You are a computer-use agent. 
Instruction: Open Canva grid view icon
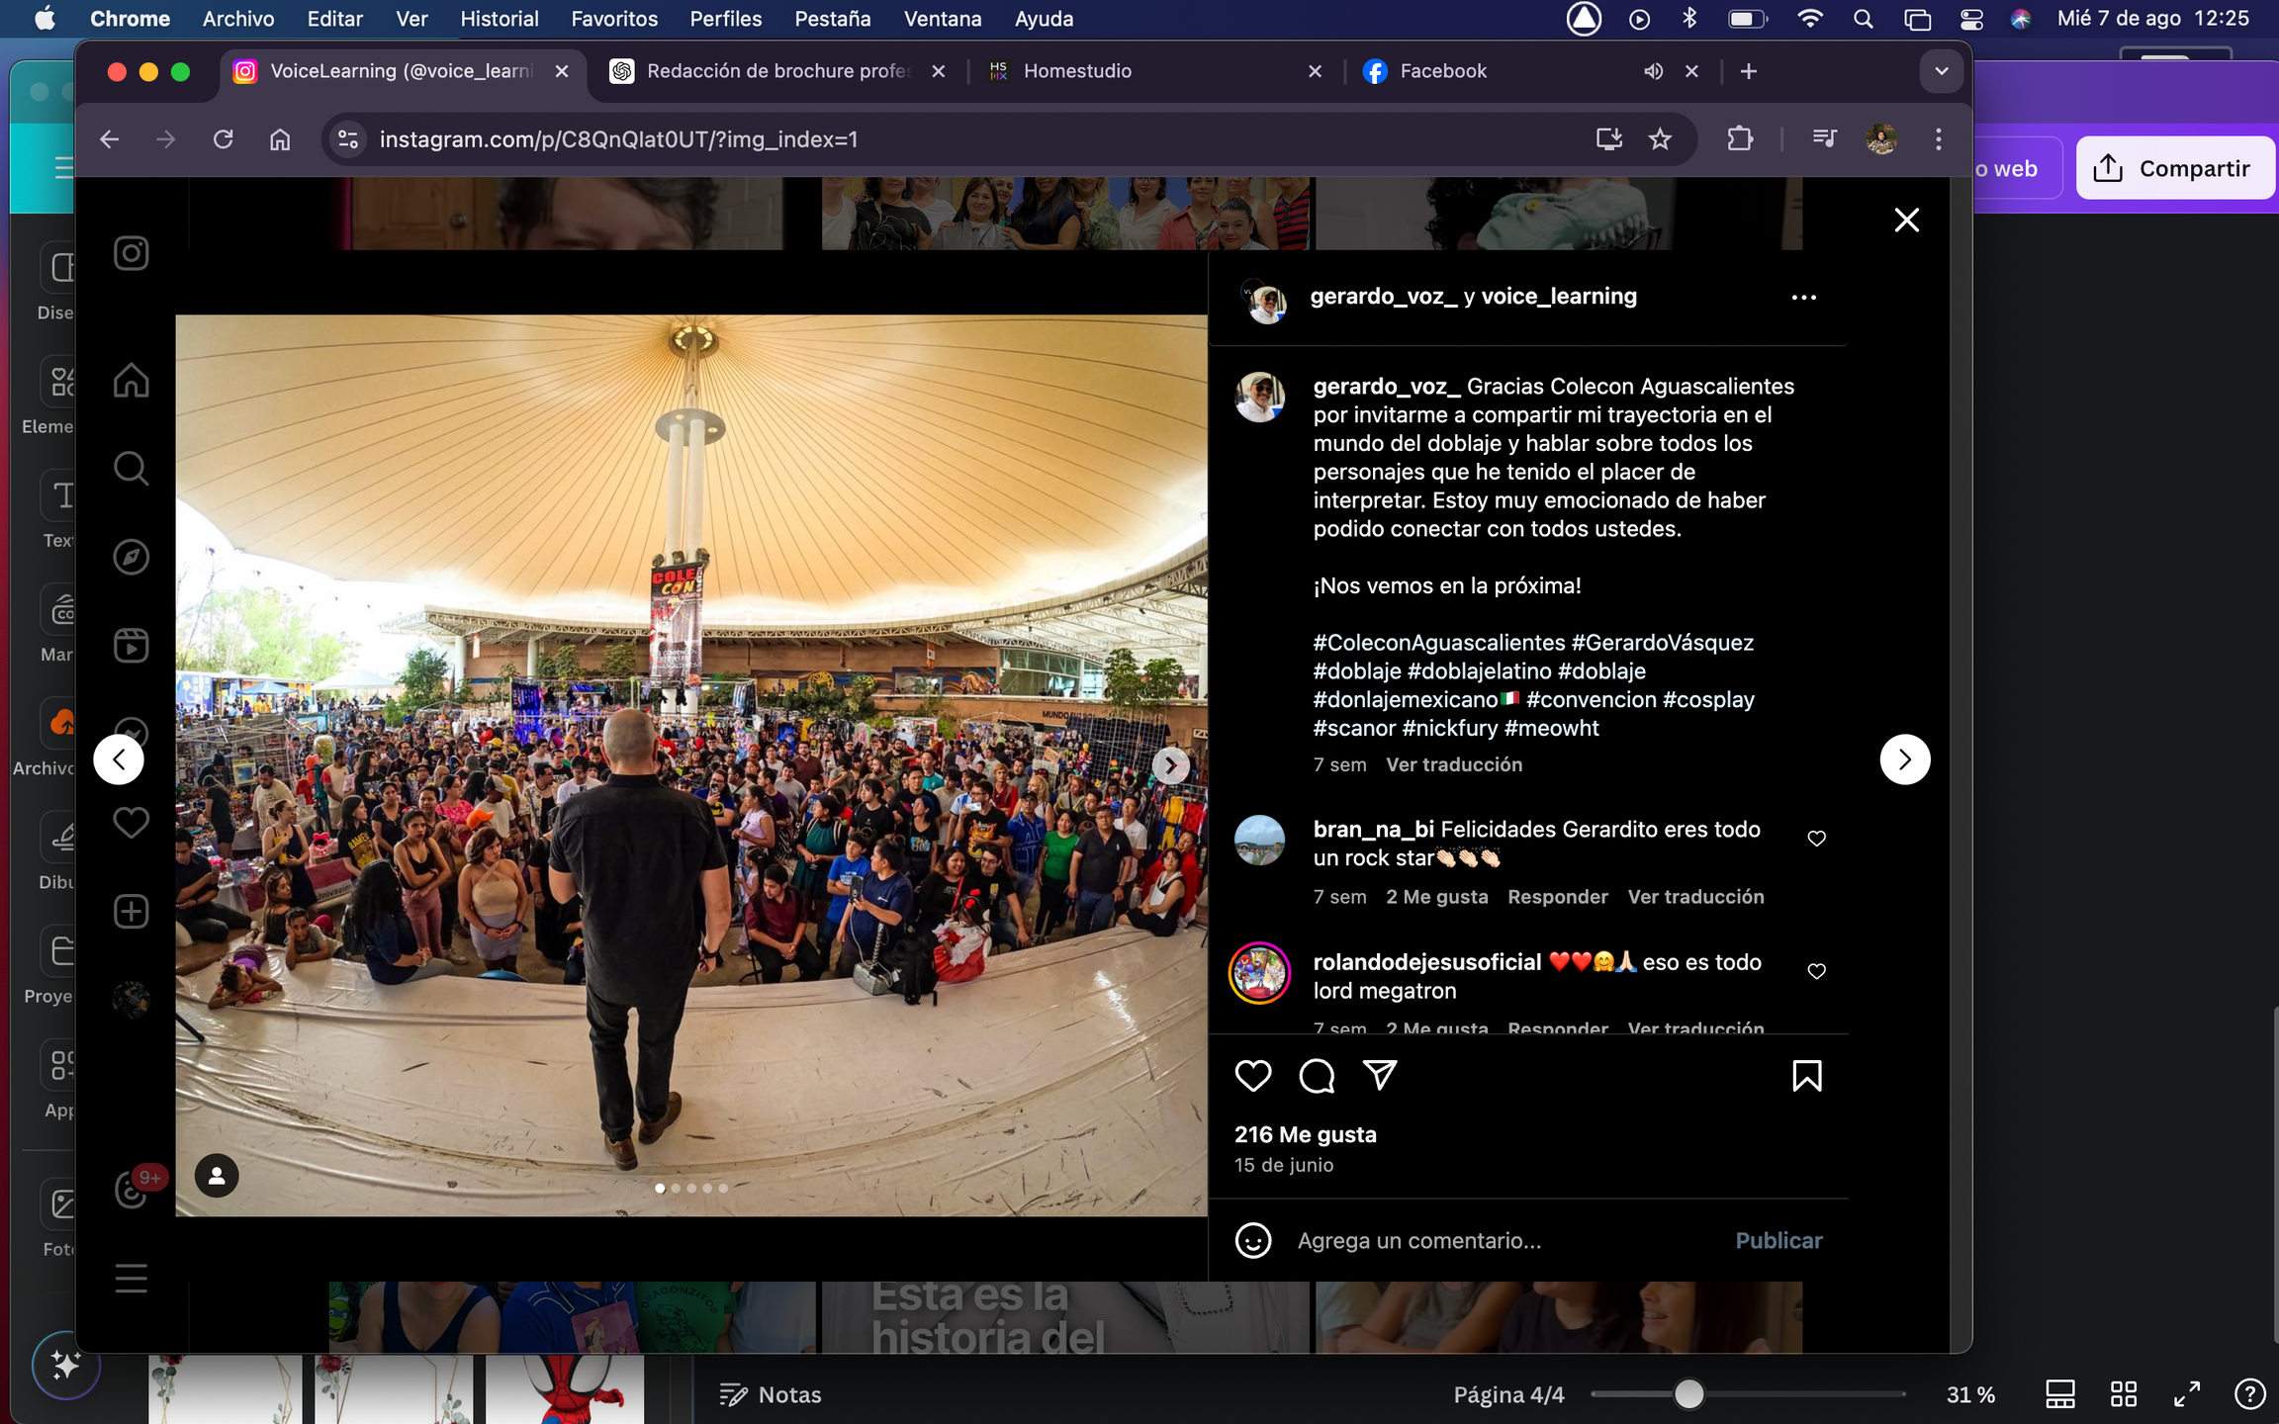click(2124, 1394)
